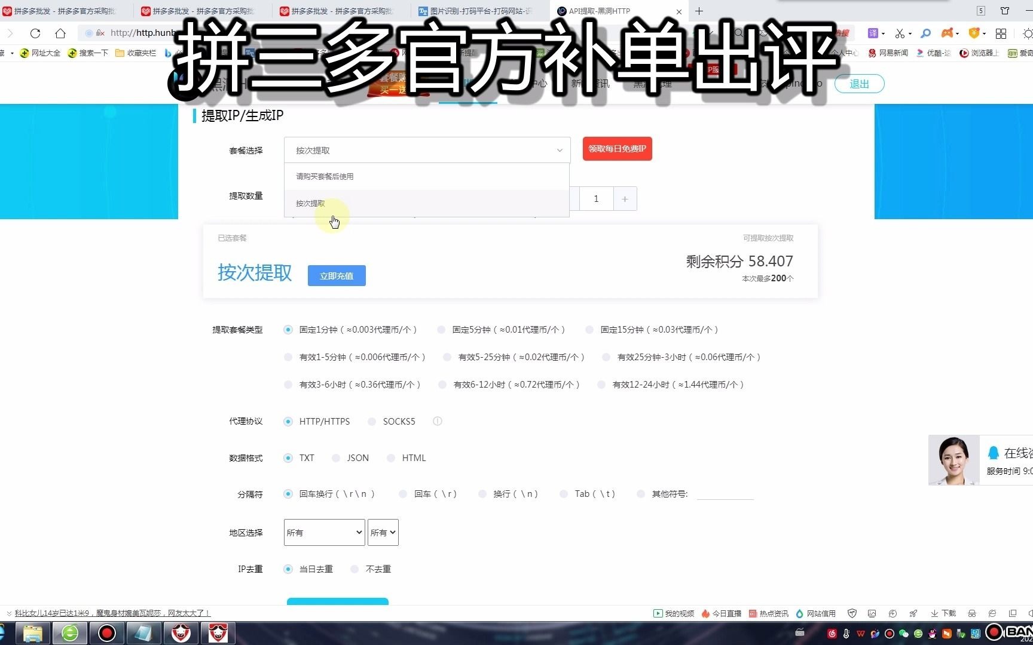
Task: Open WeChat icon in system tray
Action: click(904, 634)
